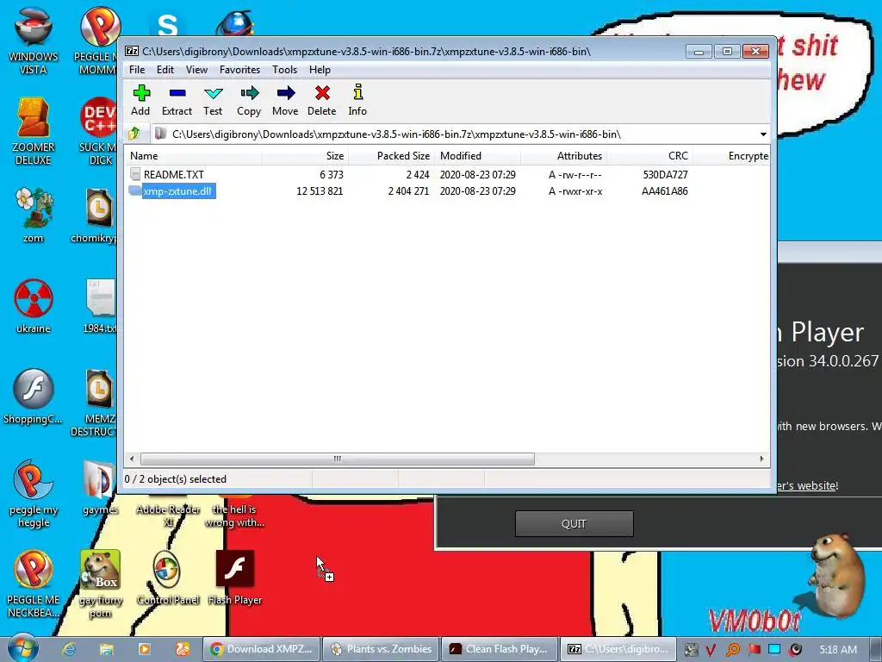Sort by Modified column header

[x=477, y=156]
